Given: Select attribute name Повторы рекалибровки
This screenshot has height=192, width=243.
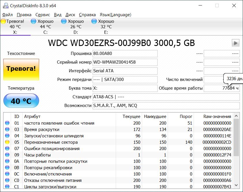Looking at the screenshot, I should pyautogui.click(x=48, y=168).
